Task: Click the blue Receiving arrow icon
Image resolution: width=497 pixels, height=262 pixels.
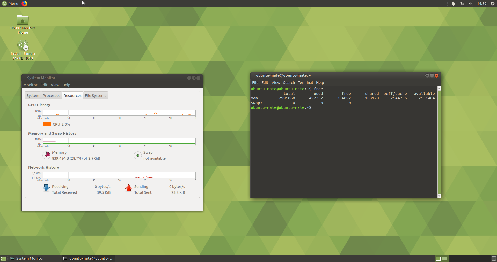Action: (46, 188)
